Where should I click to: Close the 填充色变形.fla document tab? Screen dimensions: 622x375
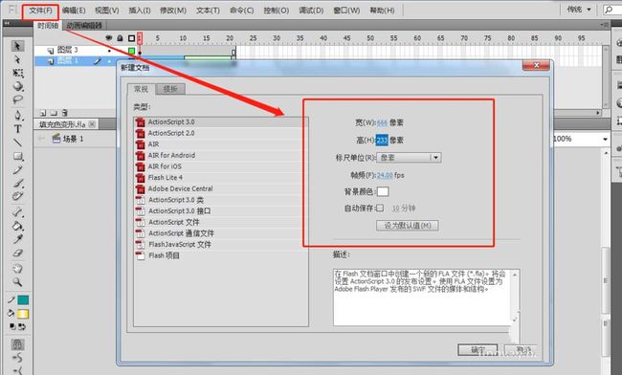pos(92,124)
